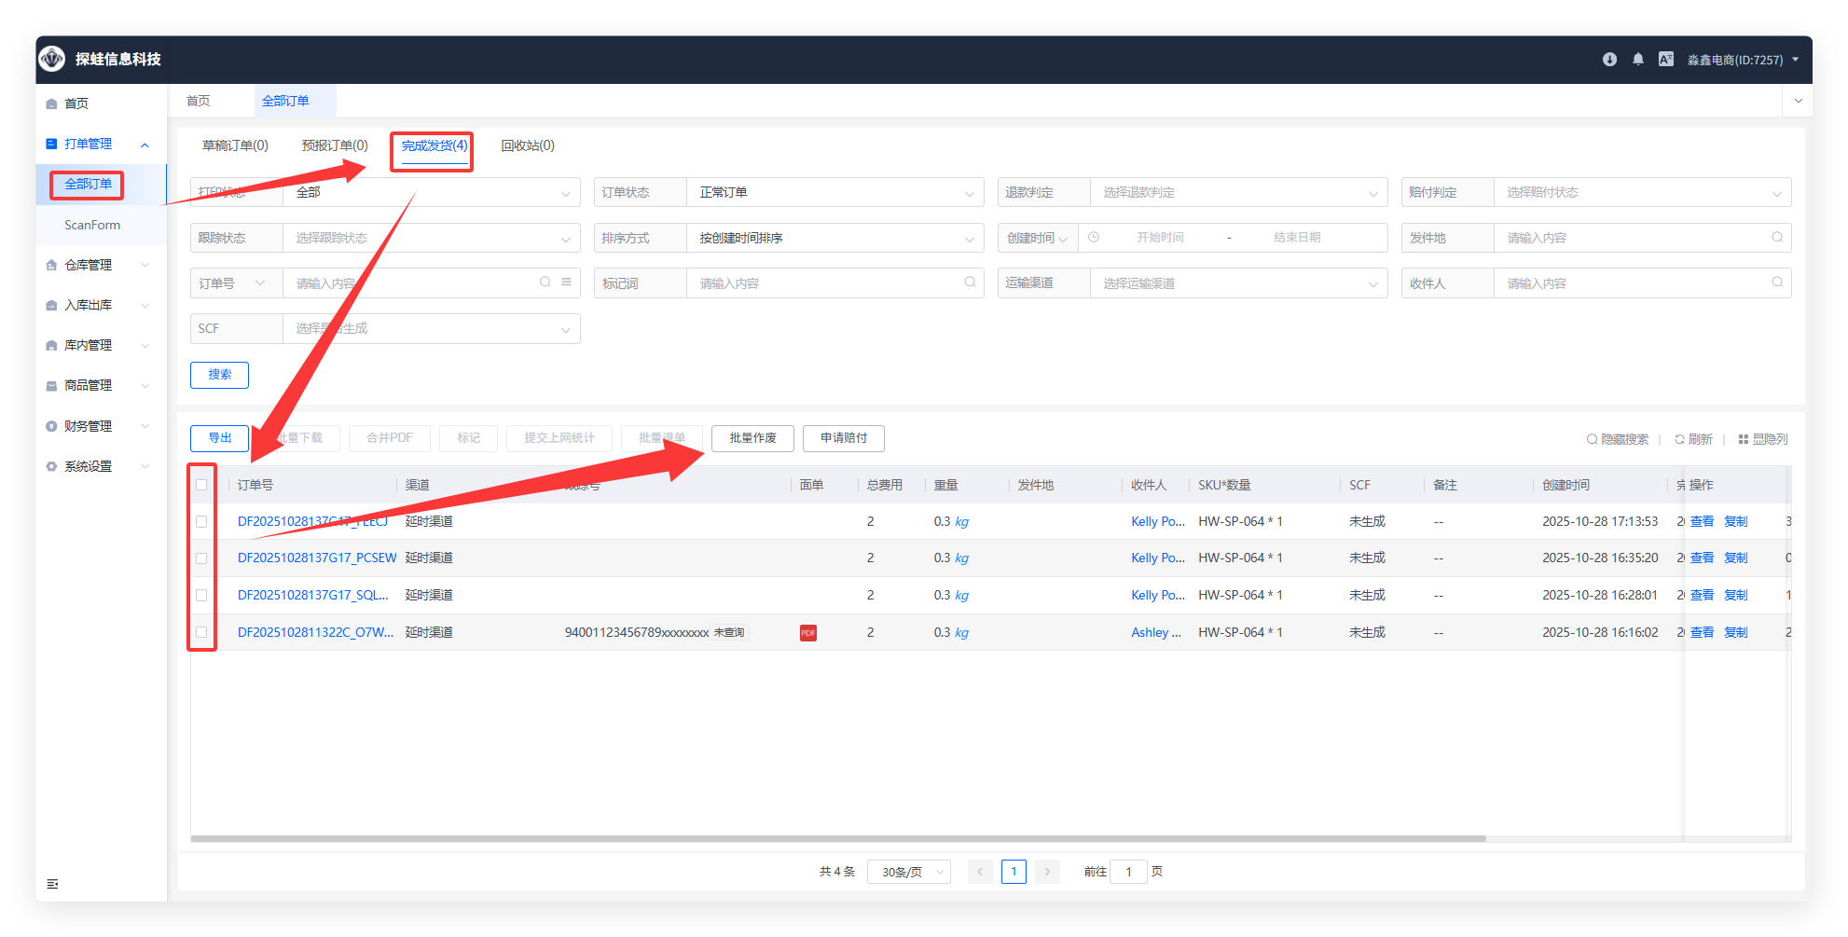Expand the 运输渠道 channel dropdown
The image size is (1848, 937).
(x=1236, y=283)
